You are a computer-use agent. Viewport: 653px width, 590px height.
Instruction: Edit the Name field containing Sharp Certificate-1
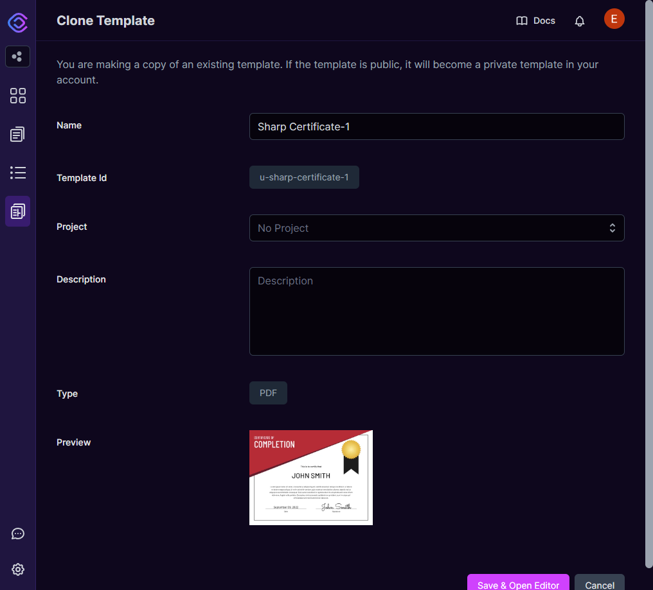(x=437, y=126)
